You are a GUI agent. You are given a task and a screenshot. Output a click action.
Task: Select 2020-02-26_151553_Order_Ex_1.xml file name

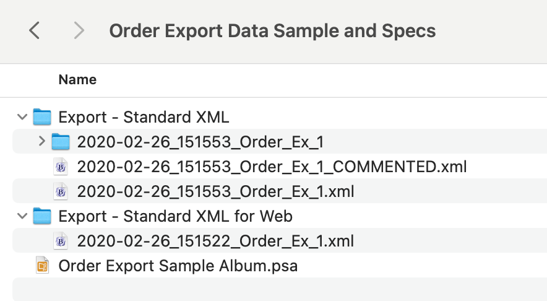point(215,191)
